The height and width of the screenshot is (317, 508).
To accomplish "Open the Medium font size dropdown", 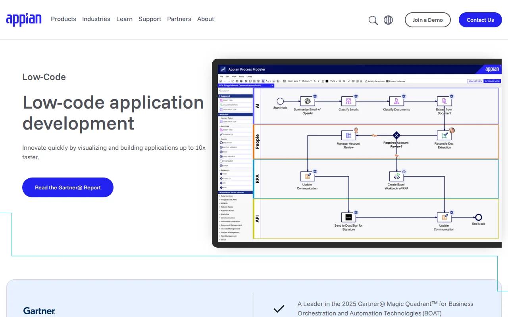I will [307, 81].
